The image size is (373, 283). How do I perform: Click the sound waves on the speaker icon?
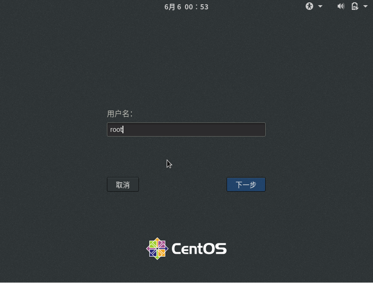[343, 6]
